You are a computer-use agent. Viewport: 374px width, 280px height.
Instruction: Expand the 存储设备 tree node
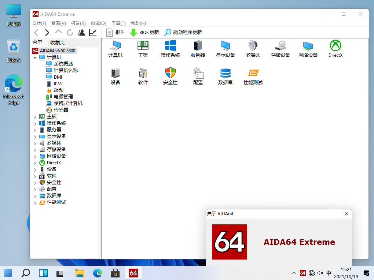click(x=35, y=150)
